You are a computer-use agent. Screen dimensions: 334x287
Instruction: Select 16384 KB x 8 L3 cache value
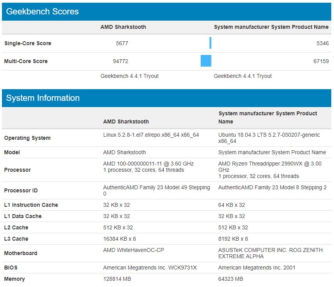[119, 239]
